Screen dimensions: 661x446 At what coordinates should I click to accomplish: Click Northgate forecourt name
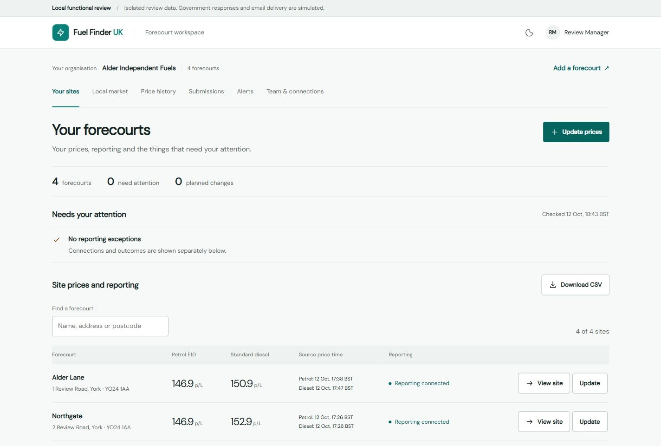pos(67,416)
